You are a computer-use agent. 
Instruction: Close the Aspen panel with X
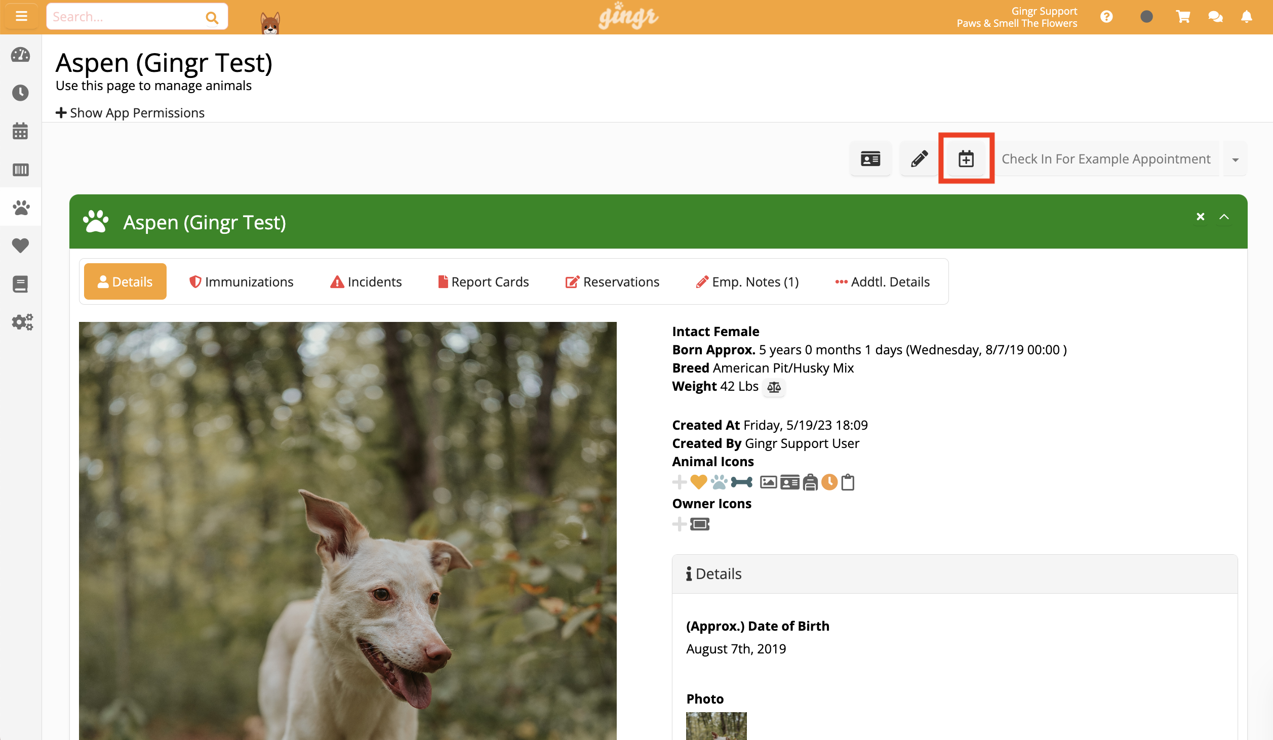(1200, 217)
